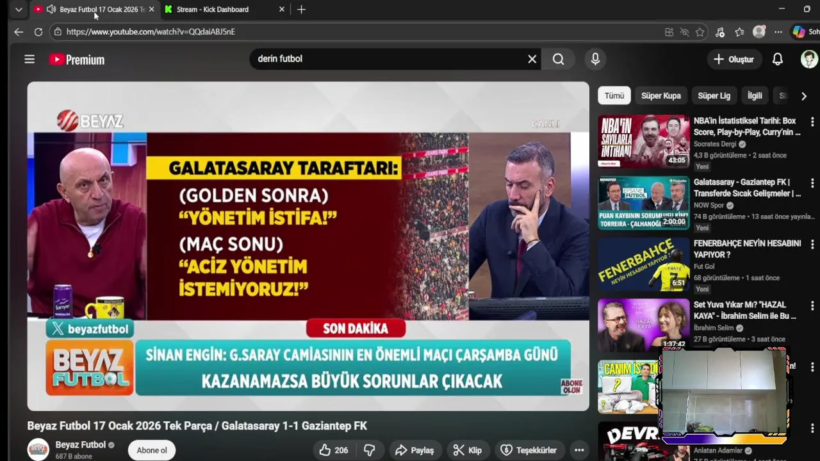Switch to Stream - Kick Dashboard tab
The image size is (820, 461).
pyautogui.click(x=221, y=10)
